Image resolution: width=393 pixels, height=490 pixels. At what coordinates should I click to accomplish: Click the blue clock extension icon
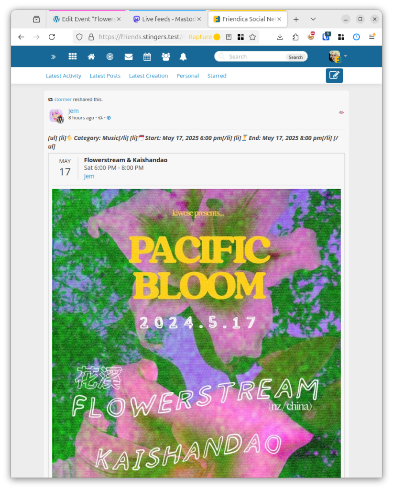tap(357, 37)
